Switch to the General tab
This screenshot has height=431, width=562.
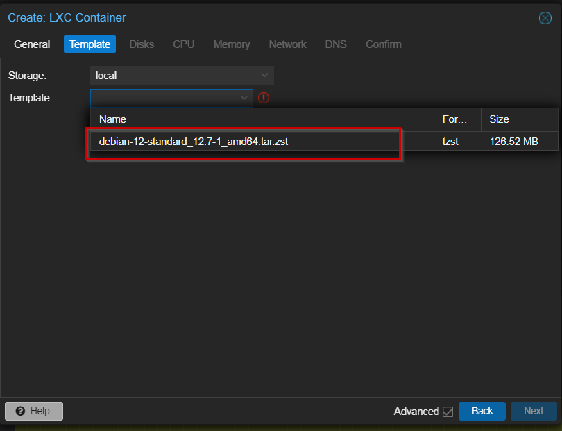click(x=32, y=44)
